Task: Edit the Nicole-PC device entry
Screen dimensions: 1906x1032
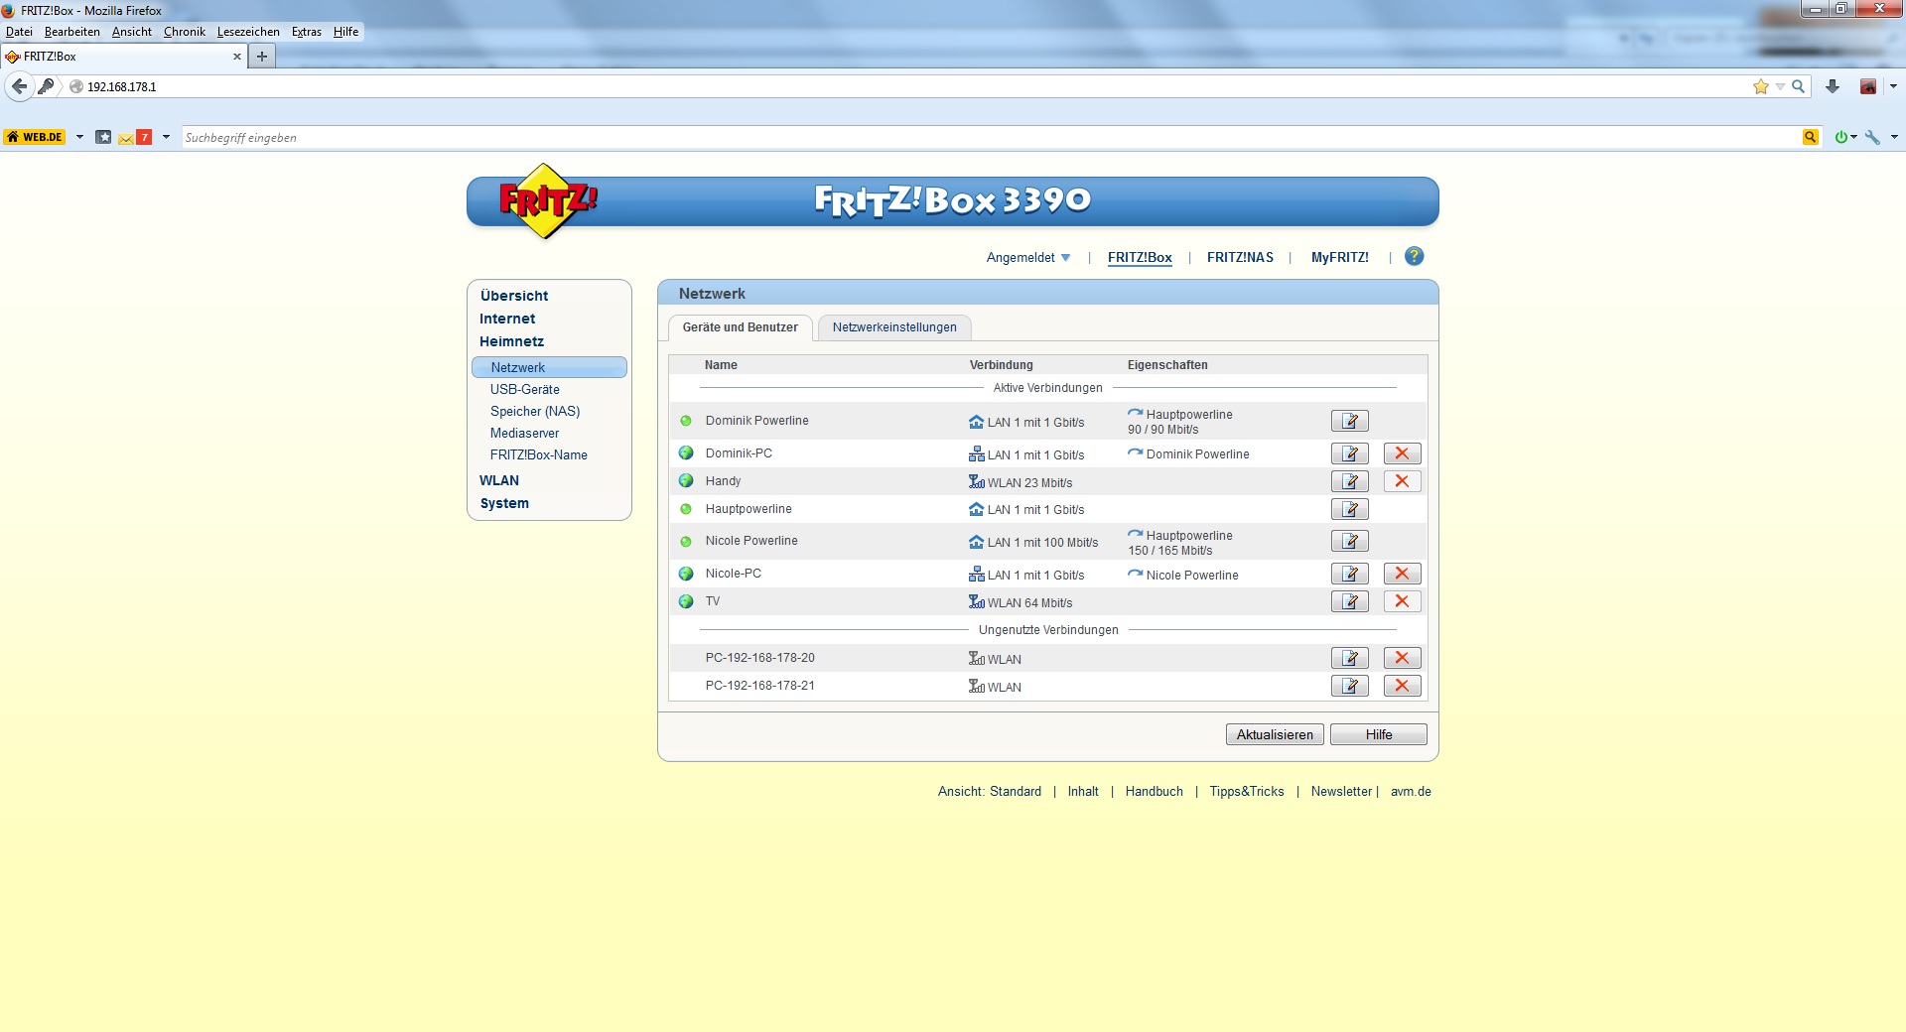Action: pos(1349,574)
